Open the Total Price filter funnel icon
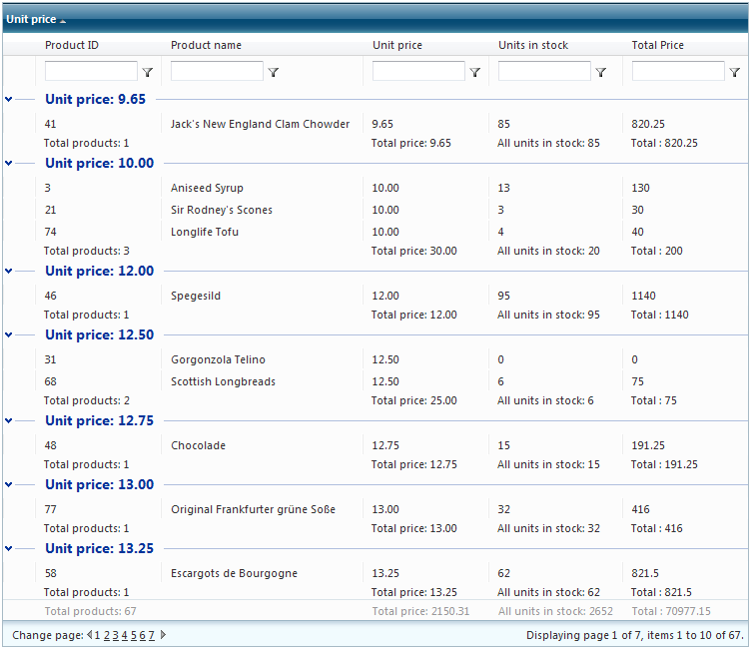Viewport: 750px width, 647px height. point(735,72)
